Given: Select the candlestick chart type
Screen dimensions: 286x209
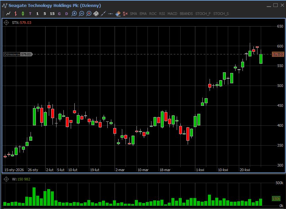Looking at the screenshot, I should (x=23, y=14).
